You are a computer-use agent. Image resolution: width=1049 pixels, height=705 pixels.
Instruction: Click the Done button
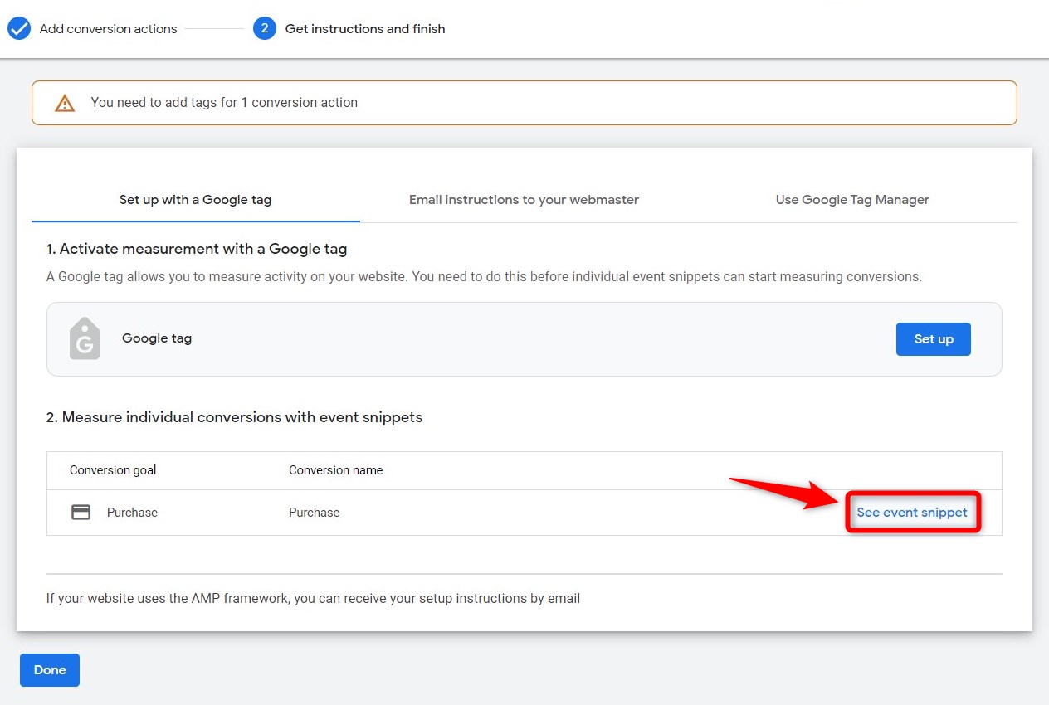(x=50, y=670)
